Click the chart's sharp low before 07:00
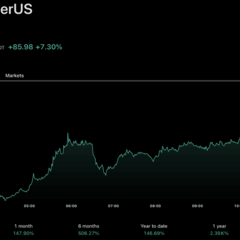Screen dimensions: 240x240 106,175
